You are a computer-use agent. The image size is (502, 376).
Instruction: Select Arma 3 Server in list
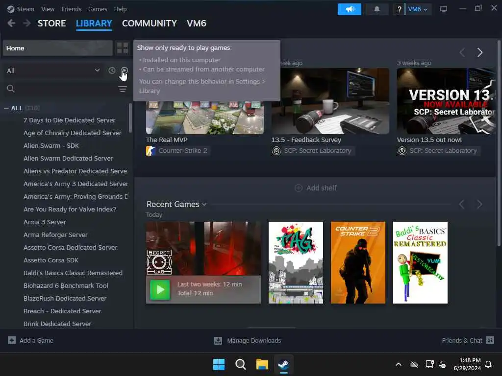pyautogui.click(x=45, y=222)
